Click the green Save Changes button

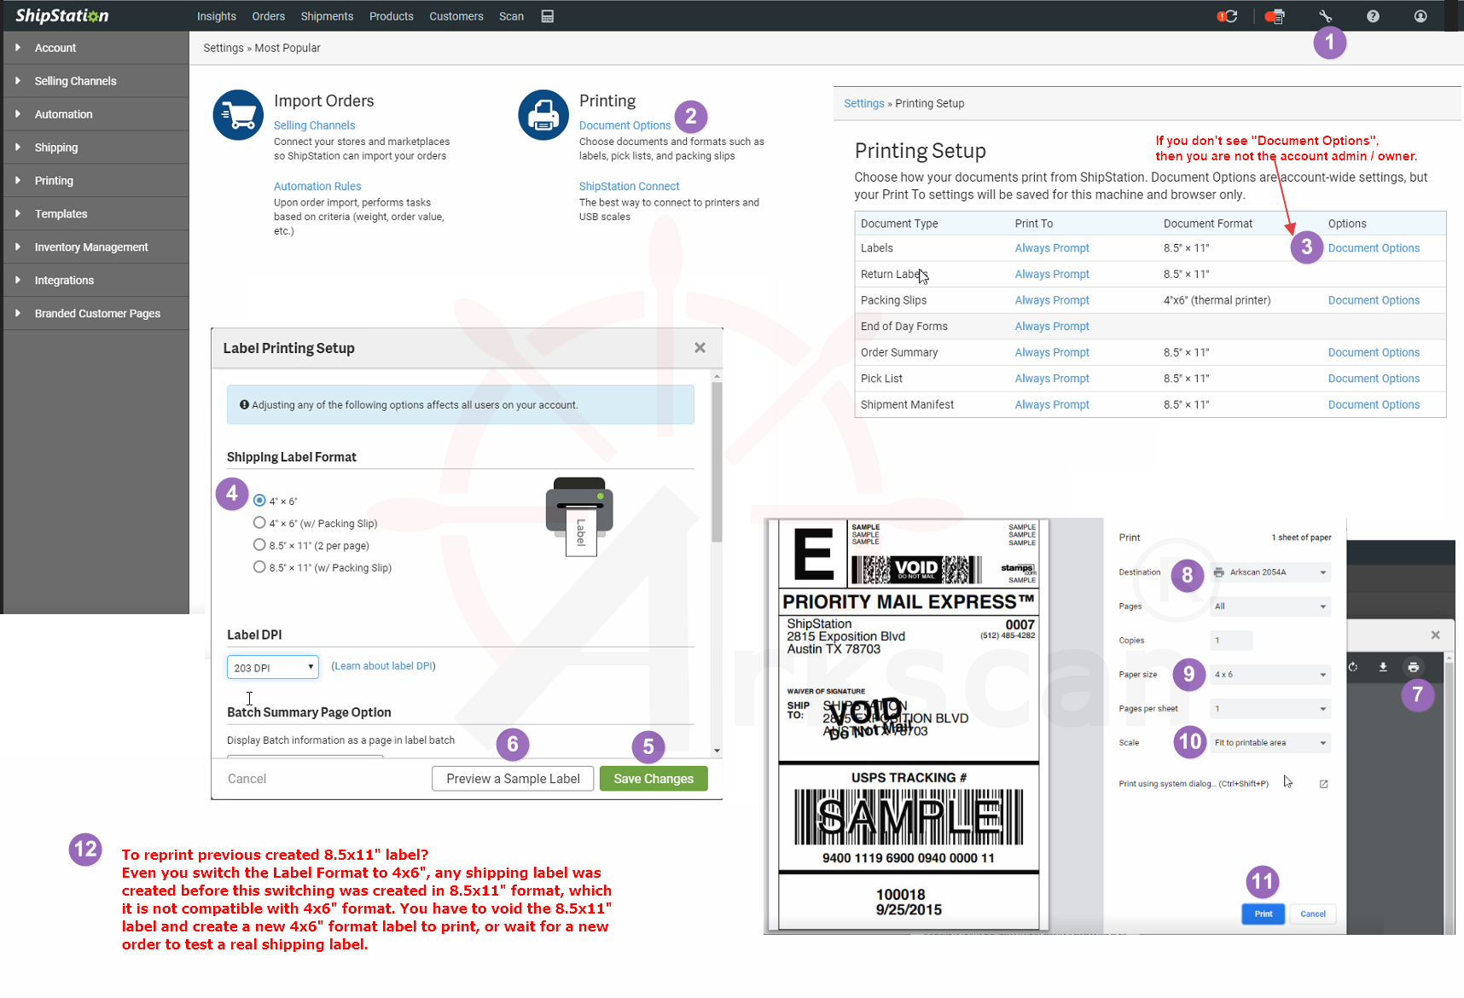click(x=654, y=779)
